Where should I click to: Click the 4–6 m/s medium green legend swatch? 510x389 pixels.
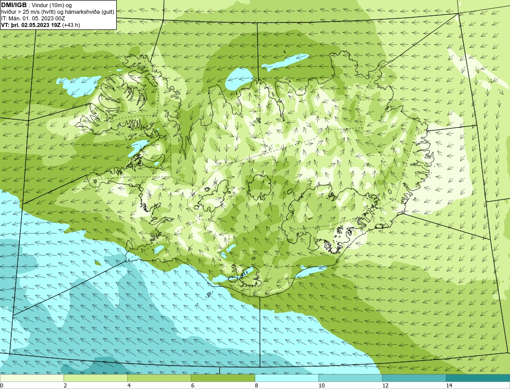[159, 378]
